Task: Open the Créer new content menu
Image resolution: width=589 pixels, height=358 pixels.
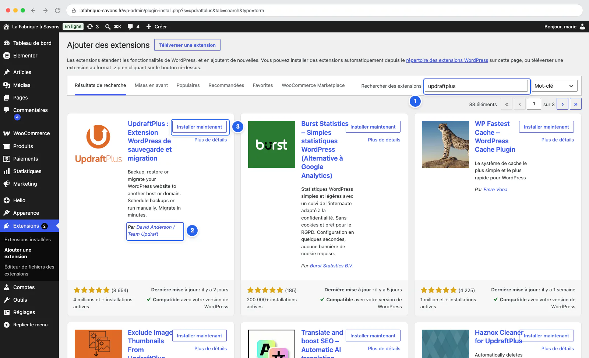Action: [x=156, y=27]
